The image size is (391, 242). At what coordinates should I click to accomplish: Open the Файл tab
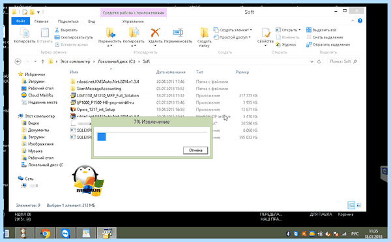point(21,21)
